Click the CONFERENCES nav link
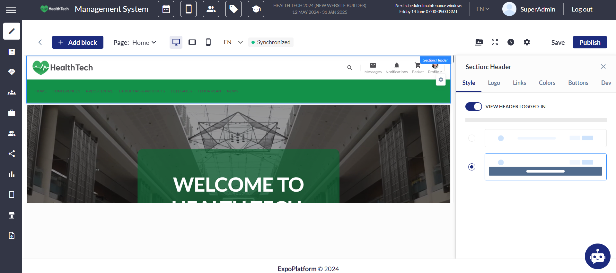Image resolution: width=616 pixels, height=273 pixels. 66,91
